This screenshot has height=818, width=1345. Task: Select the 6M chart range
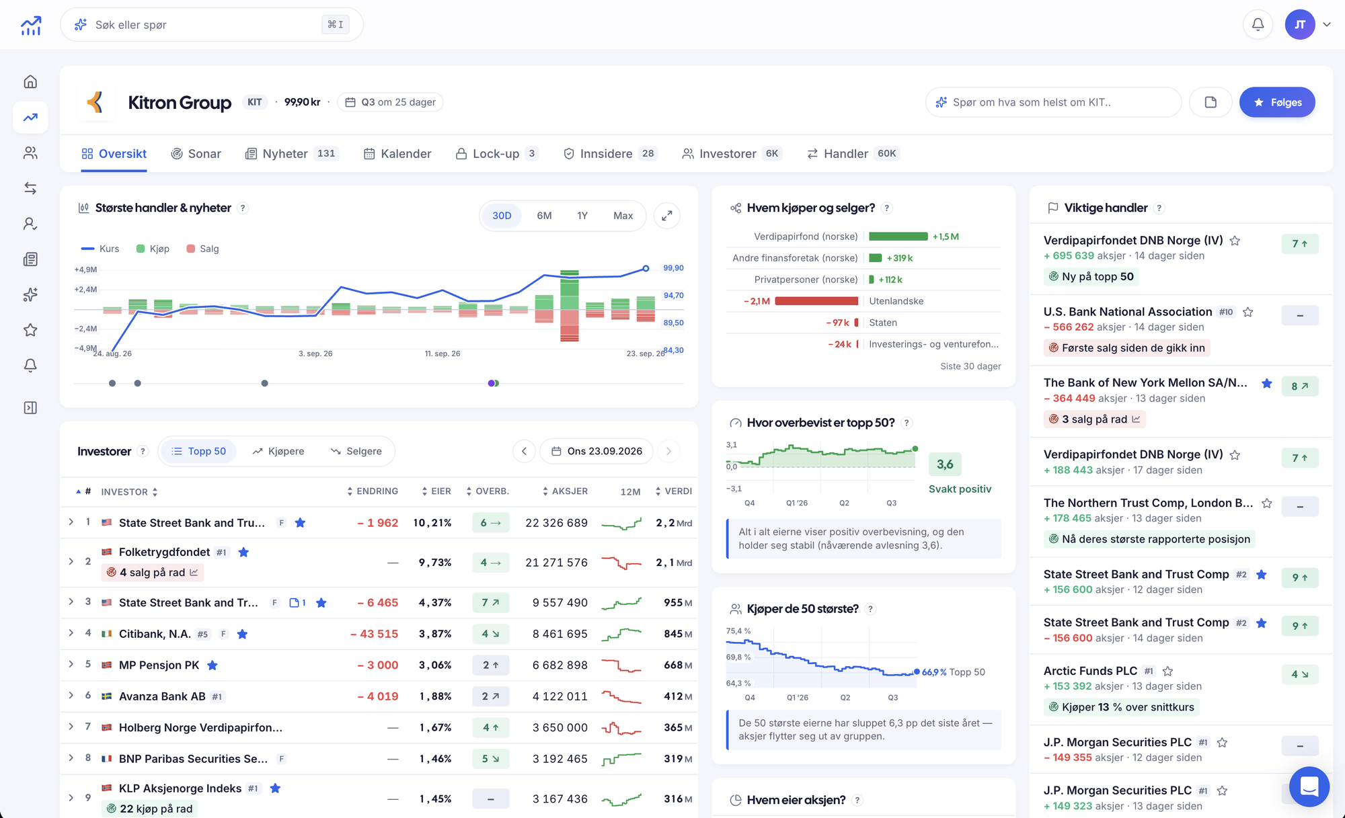point(544,216)
